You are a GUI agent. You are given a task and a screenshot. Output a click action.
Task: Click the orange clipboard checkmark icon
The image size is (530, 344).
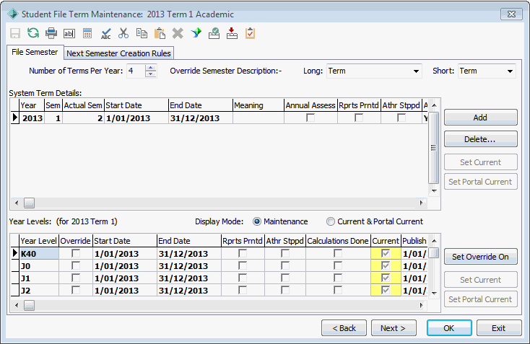(x=250, y=33)
